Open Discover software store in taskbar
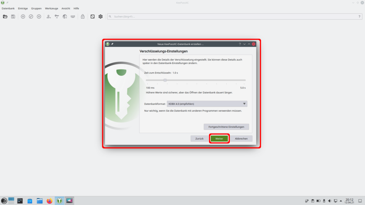365x205 pixels. [30, 201]
